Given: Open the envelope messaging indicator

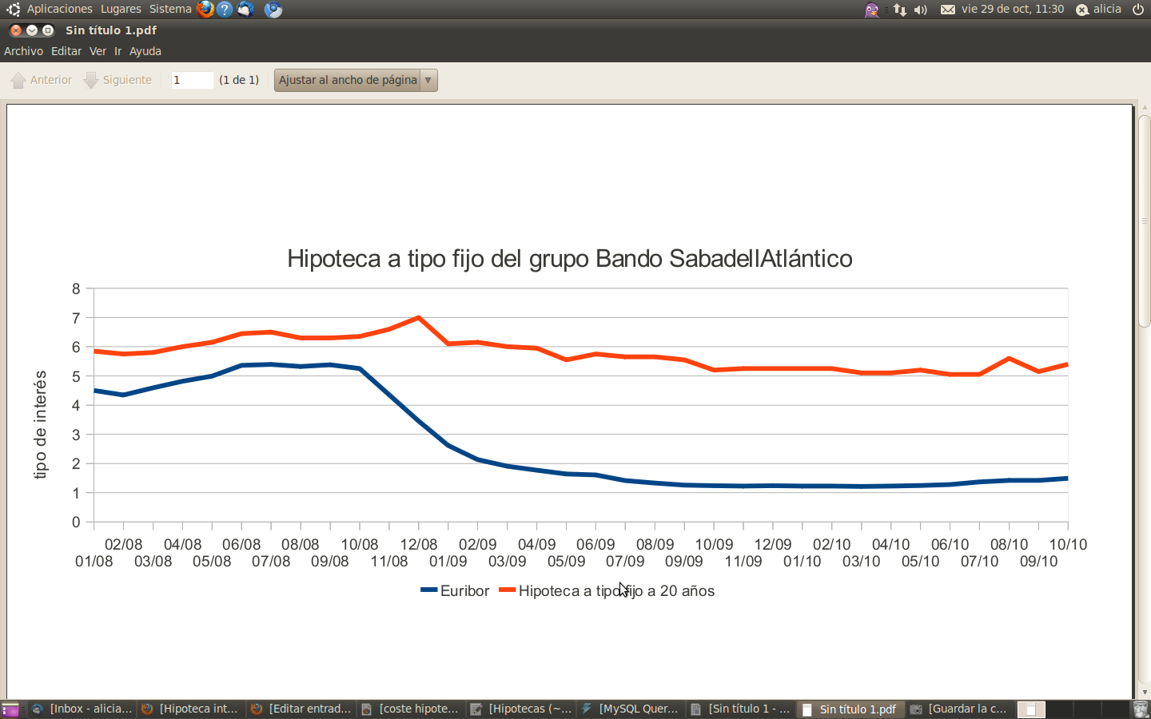Looking at the screenshot, I should click(x=948, y=10).
